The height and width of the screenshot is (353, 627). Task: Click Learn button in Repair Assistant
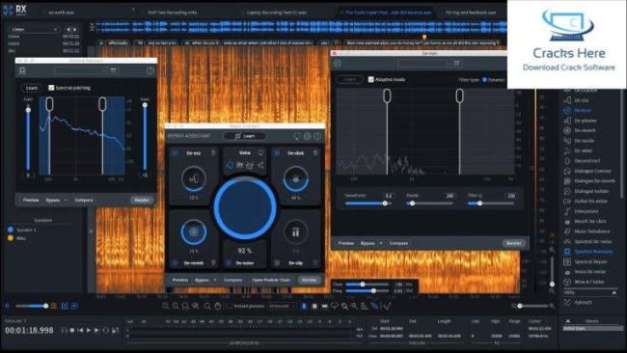pos(245,136)
